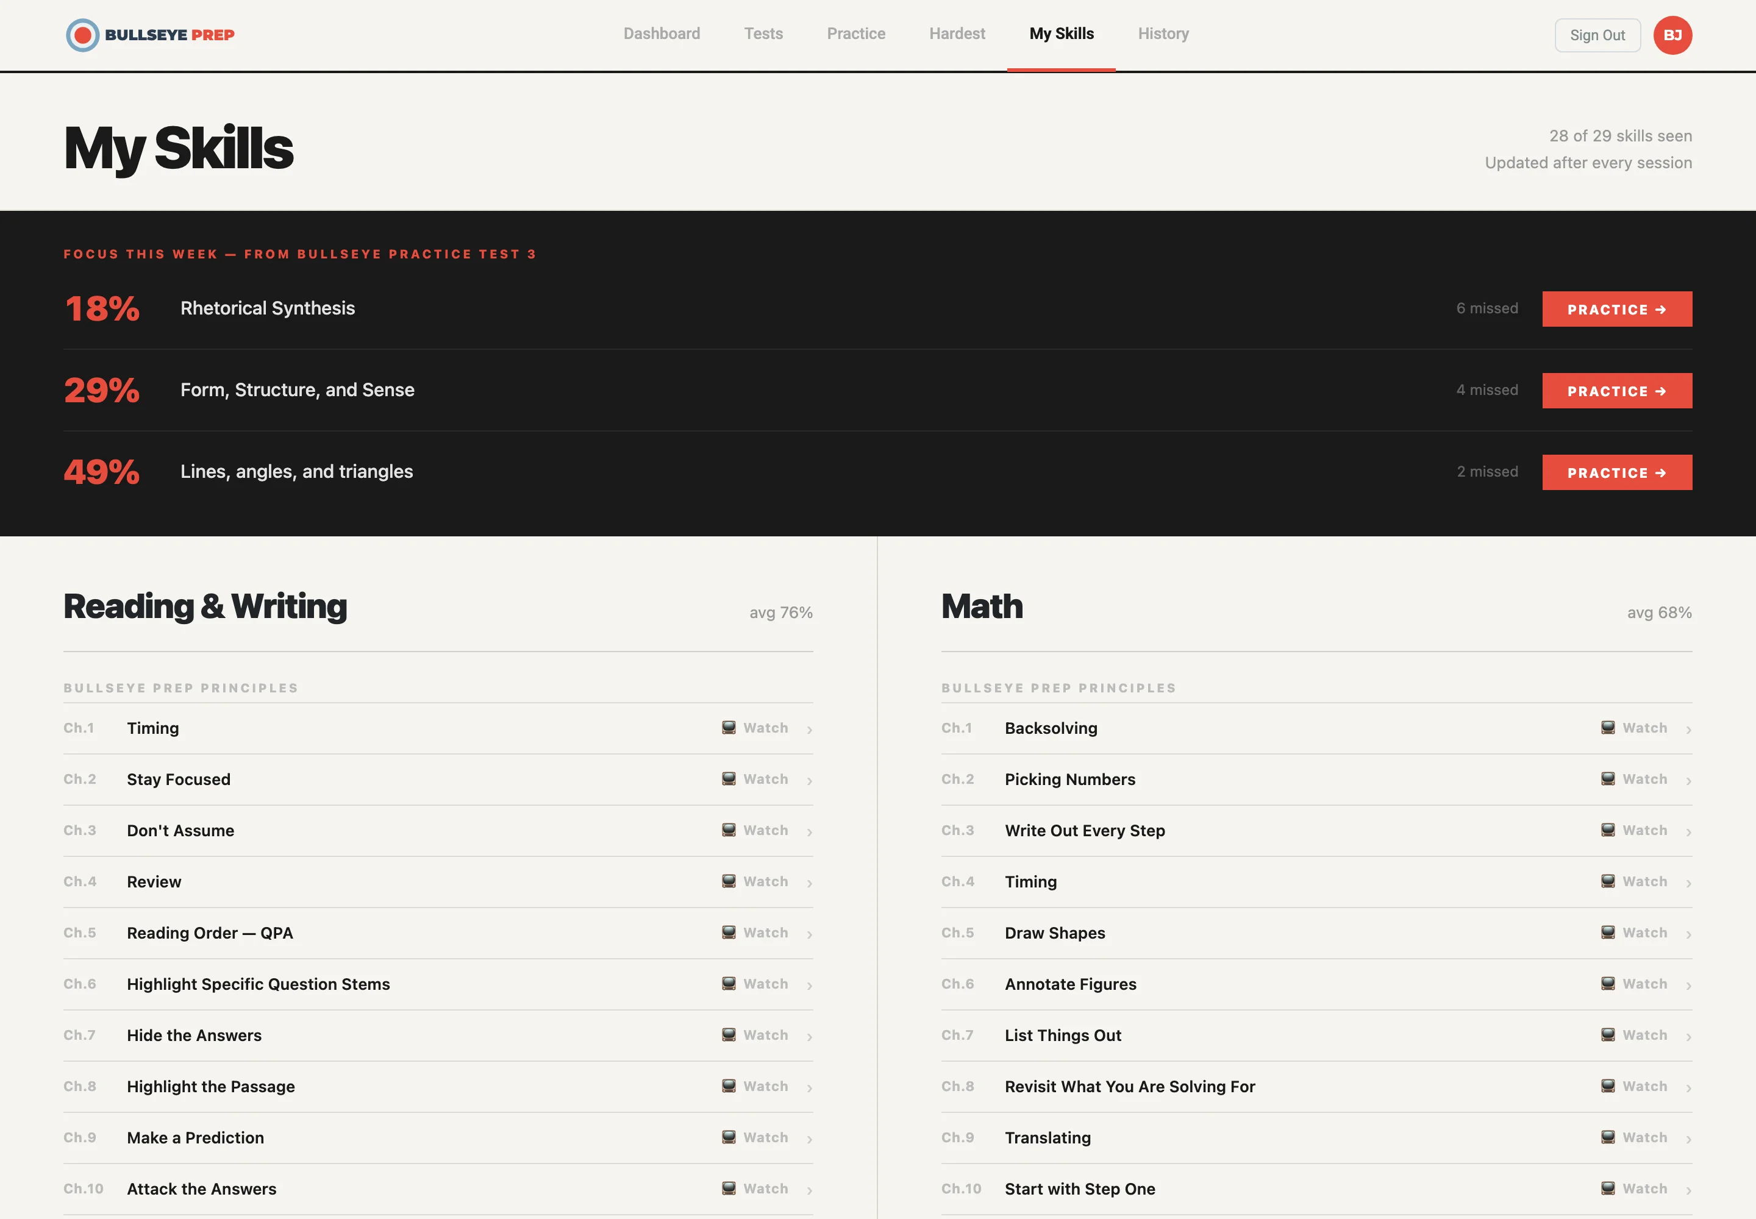Click the video icon for Review chapter
This screenshot has width=1756, height=1219.
[x=729, y=881]
